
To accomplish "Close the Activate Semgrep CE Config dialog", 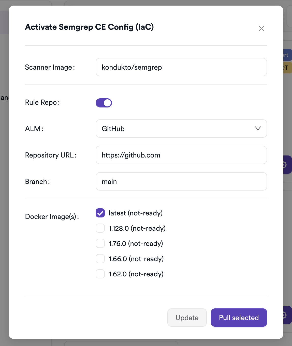I will [x=261, y=28].
